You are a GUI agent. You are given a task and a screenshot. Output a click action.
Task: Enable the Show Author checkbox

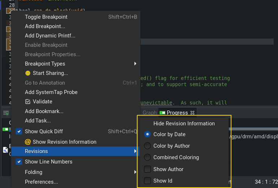pyautogui.click(x=147, y=169)
